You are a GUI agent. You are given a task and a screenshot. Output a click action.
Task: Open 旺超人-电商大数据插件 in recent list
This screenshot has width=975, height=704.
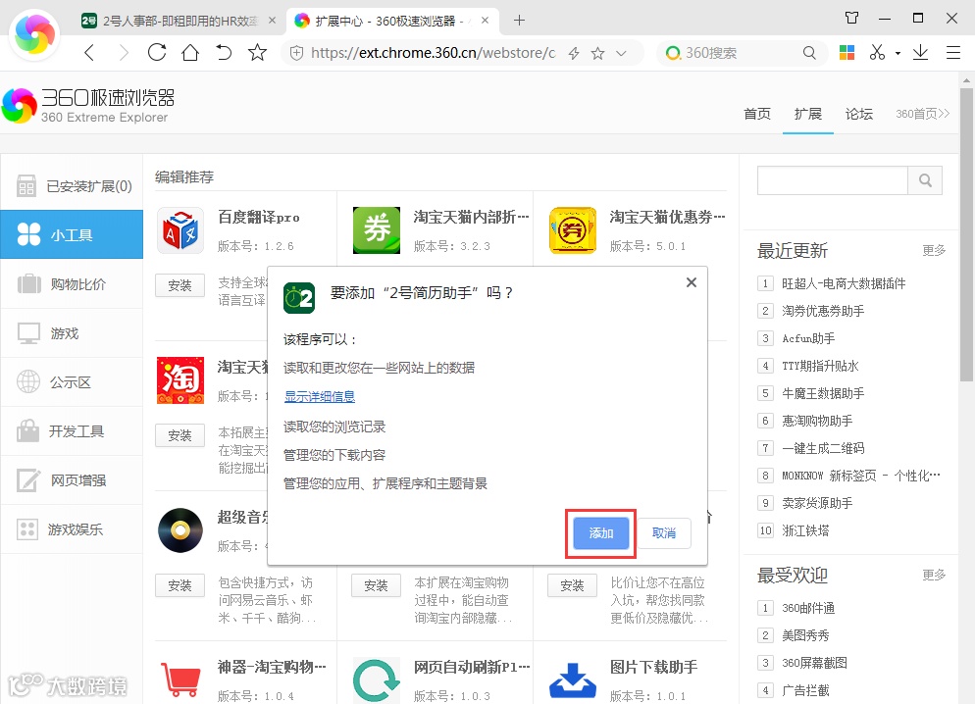coord(844,283)
